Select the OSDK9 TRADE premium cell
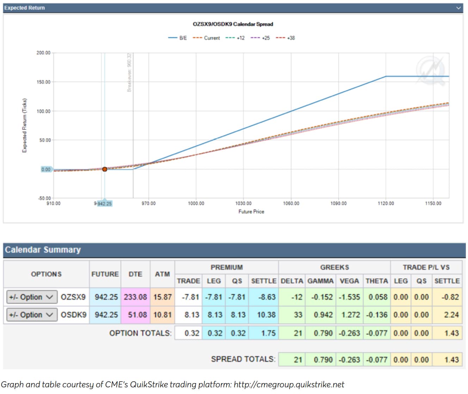The image size is (468, 394). coord(189,315)
